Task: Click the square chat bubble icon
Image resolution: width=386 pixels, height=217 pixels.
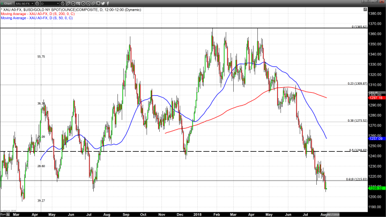Action: point(98,3)
